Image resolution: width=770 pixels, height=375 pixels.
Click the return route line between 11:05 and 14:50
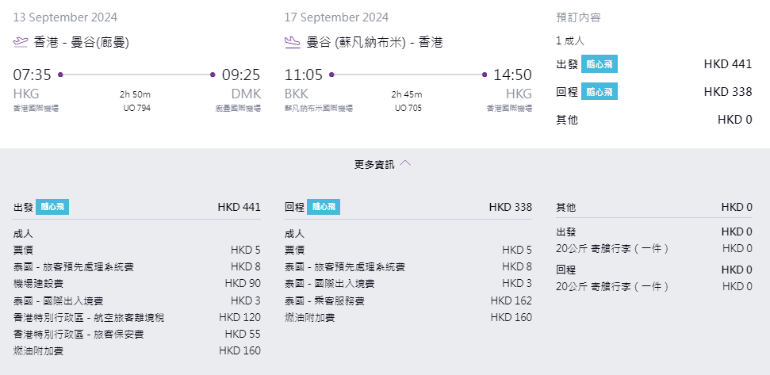click(x=408, y=75)
